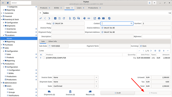Click into the Description field
172x97 pixels.
(92, 36)
